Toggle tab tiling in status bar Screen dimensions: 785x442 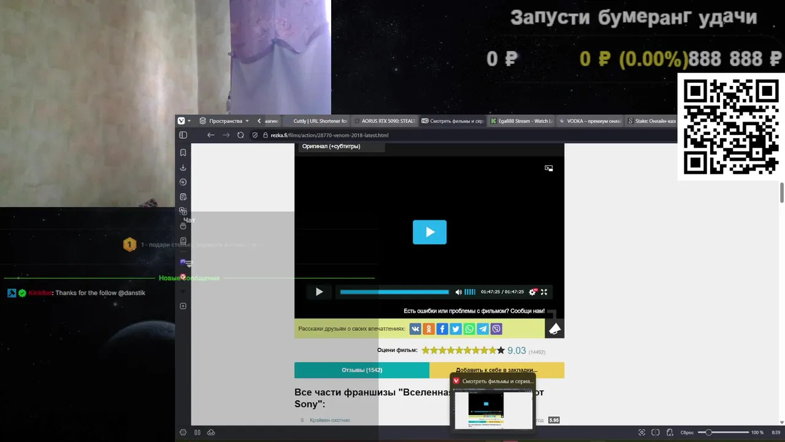tap(656, 432)
